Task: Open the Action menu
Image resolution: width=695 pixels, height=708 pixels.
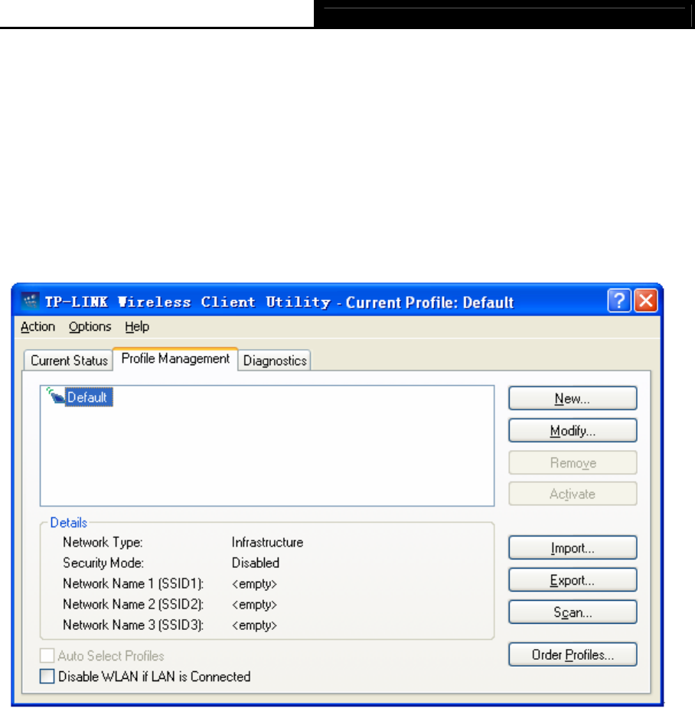Action: (38, 327)
